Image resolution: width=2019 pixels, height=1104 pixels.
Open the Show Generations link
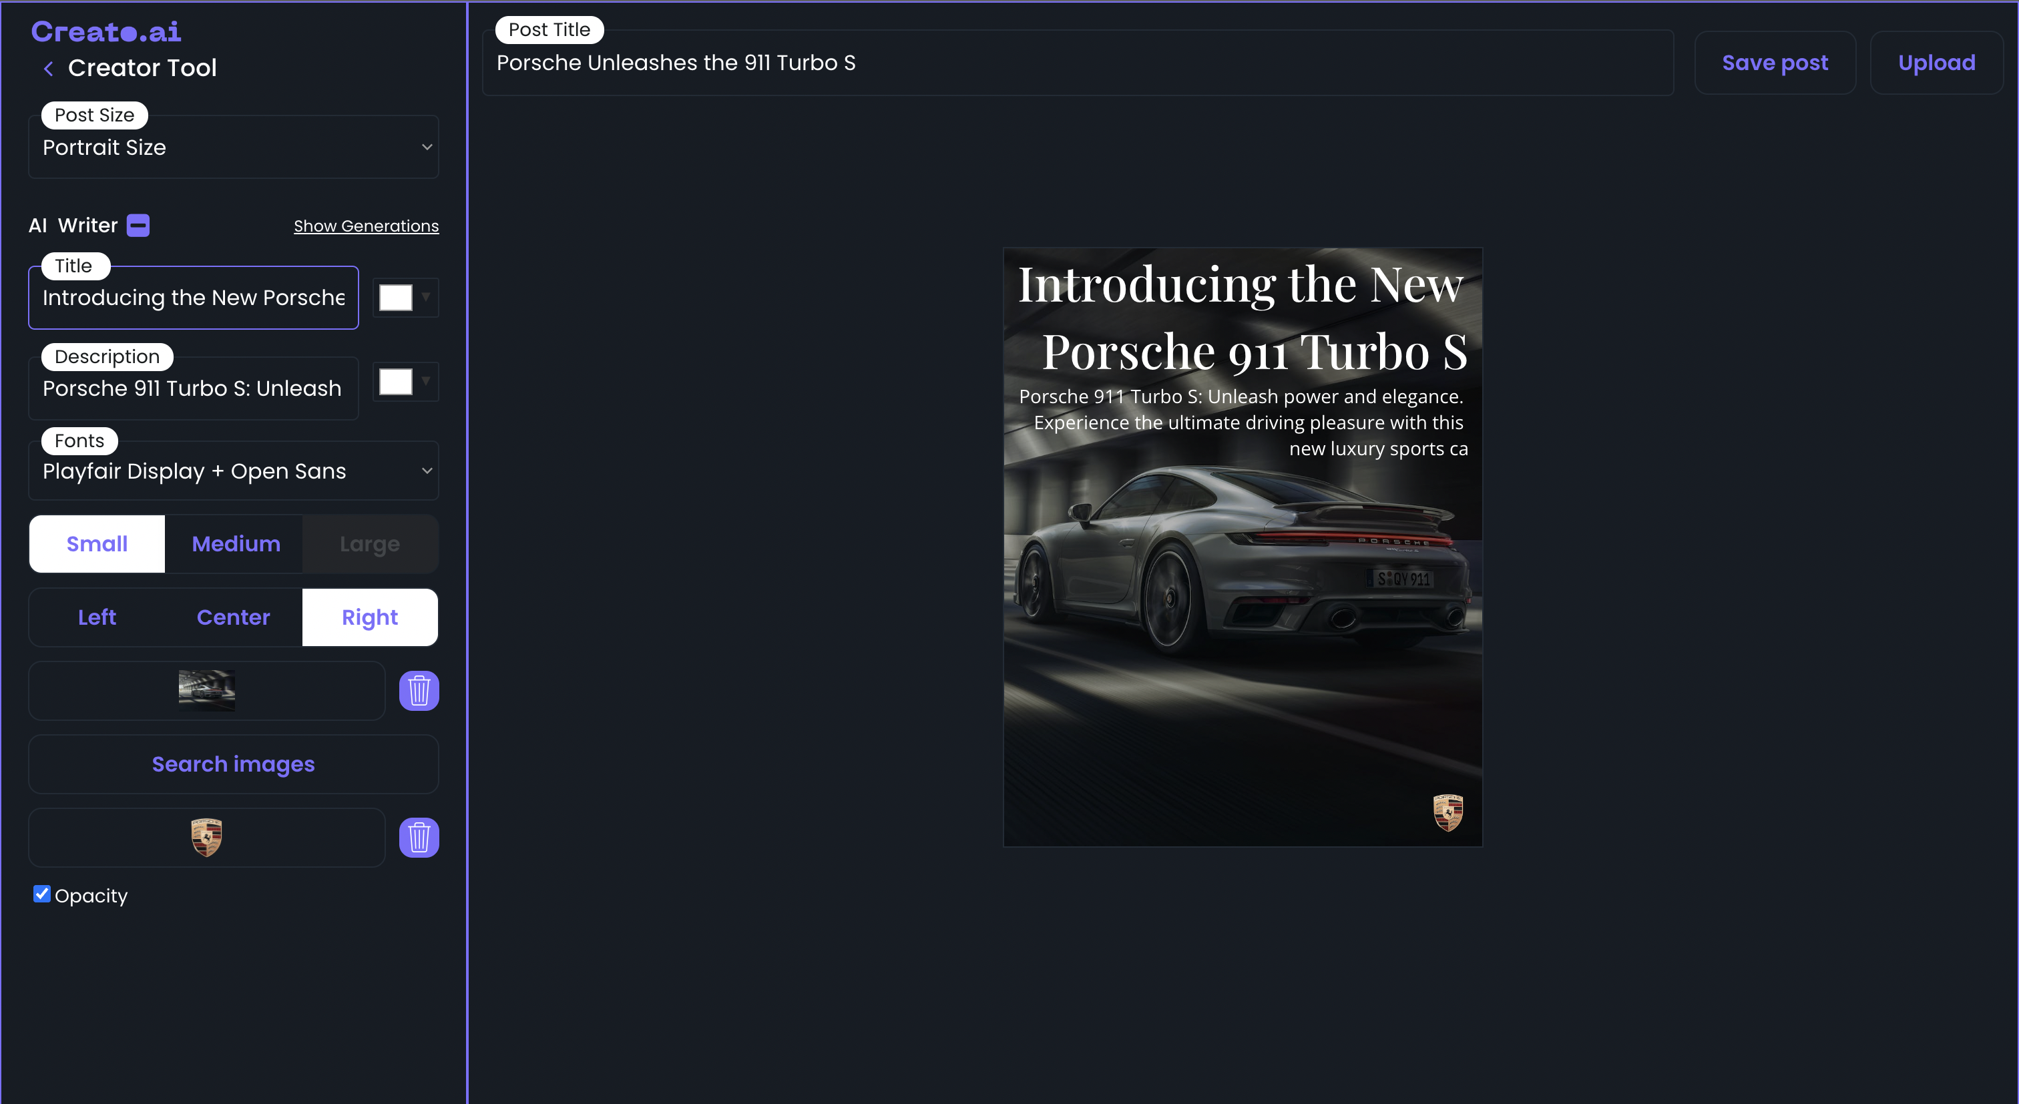[x=366, y=226]
